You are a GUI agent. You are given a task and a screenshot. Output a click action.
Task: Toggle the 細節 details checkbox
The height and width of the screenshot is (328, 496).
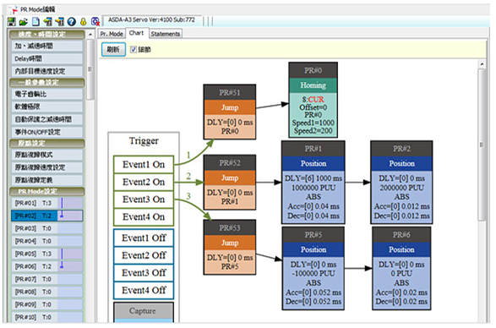click(134, 49)
